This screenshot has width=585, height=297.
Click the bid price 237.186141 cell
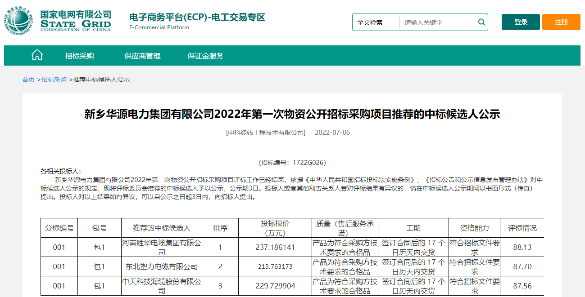click(x=273, y=247)
